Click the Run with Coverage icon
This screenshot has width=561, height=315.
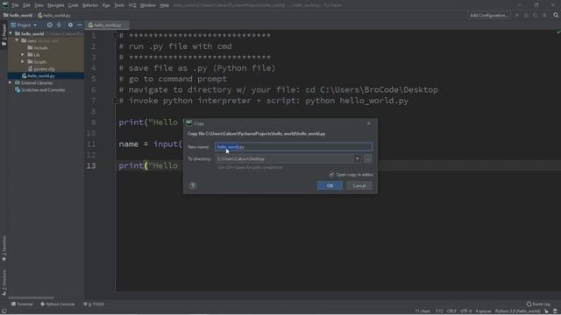click(536, 16)
